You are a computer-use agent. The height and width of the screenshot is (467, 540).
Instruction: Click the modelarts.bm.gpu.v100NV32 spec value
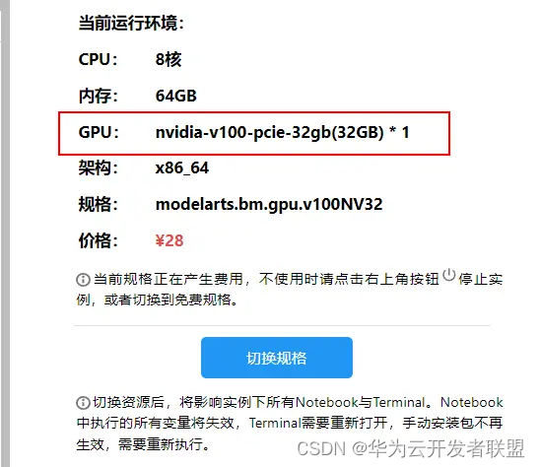(269, 205)
